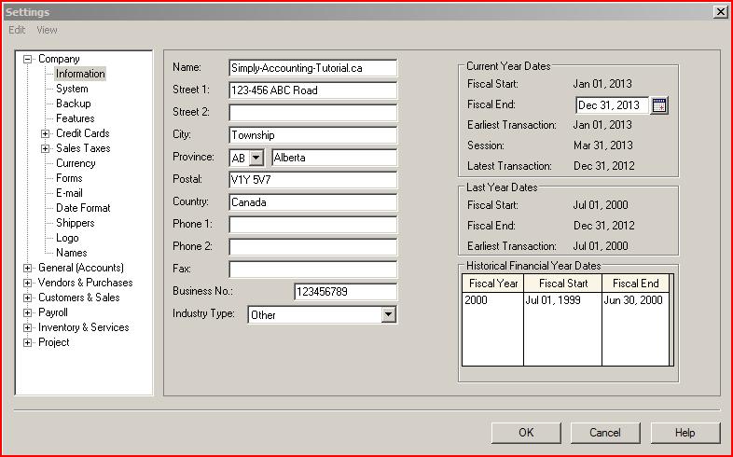Click the City field with Township
Image resolution: width=733 pixels, height=457 pixels.
click(312, 135)
